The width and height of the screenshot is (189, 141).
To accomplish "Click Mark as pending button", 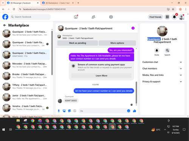I will tap(77, 43).
